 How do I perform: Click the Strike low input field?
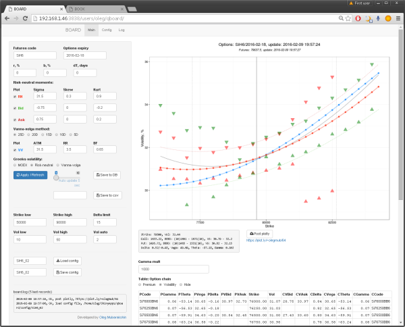[30, 222]
